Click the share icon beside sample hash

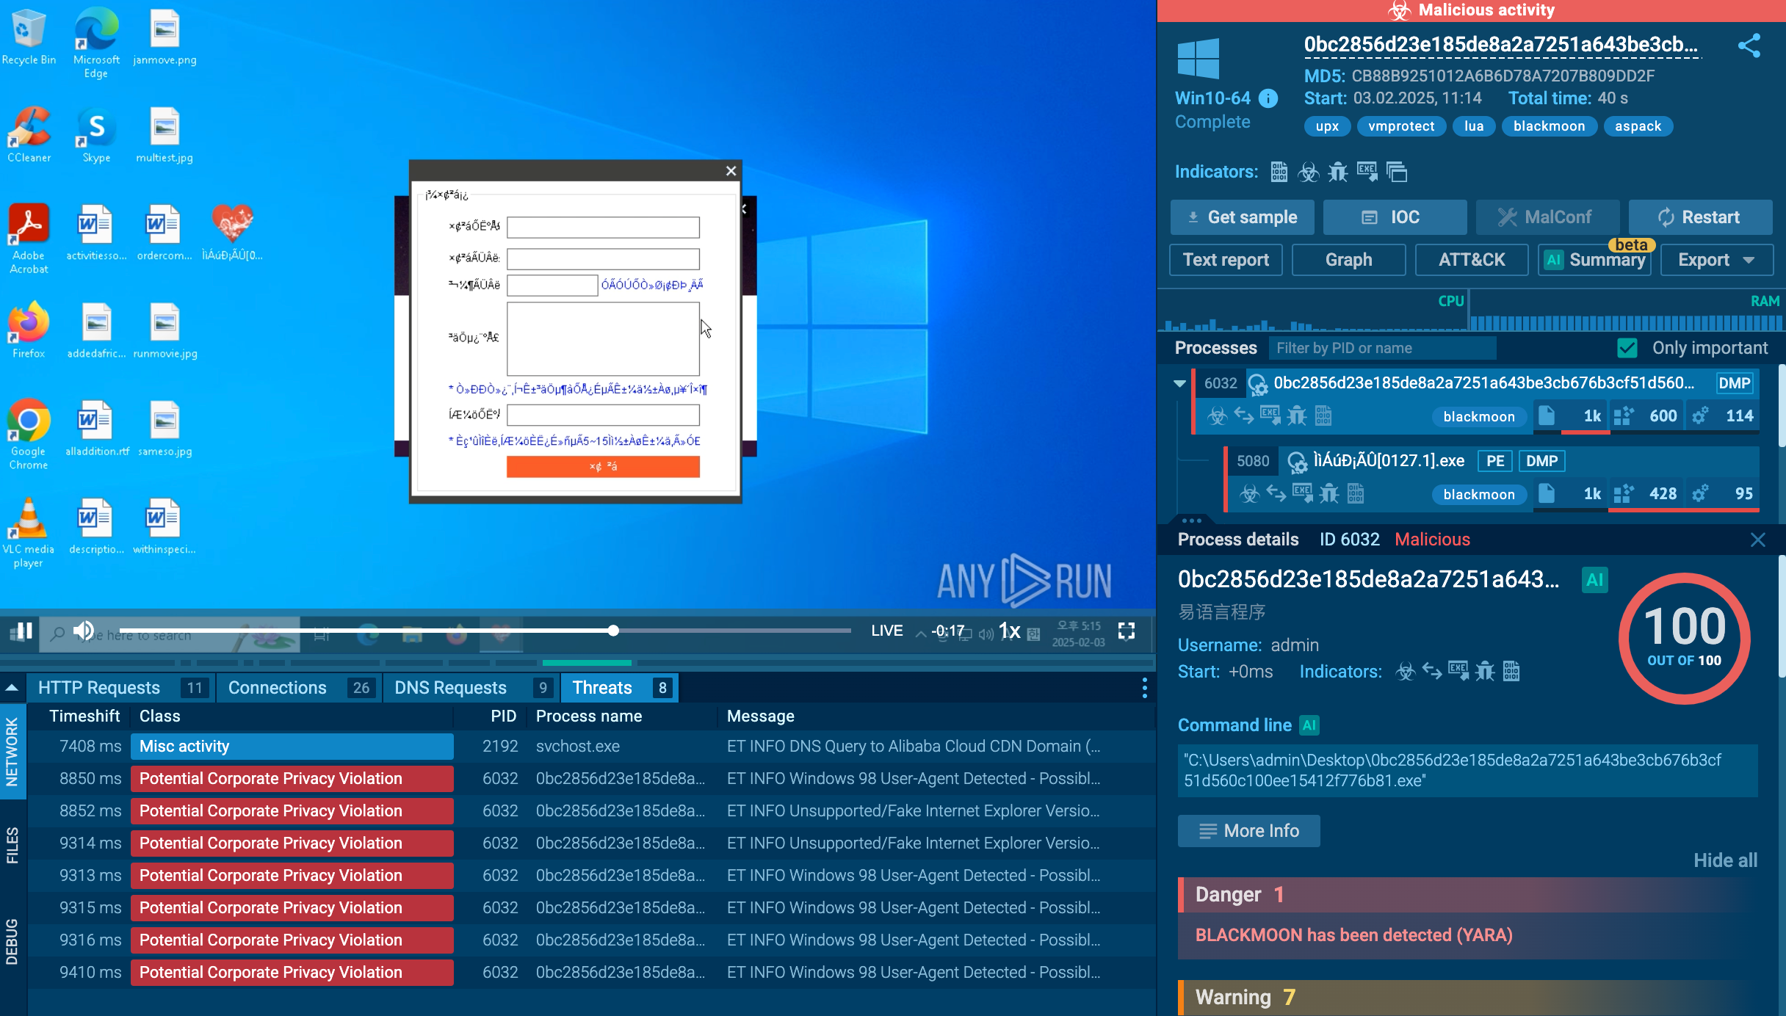tap(1749, 46)
